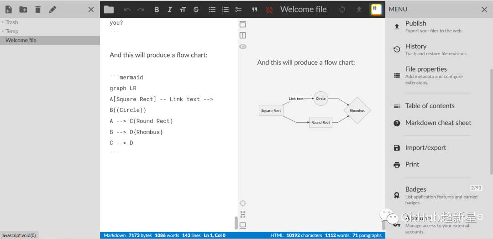Create a new file in explorer
The width and height of the screenshot is (493, 239).
9,10
